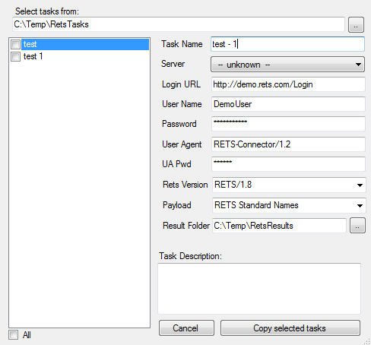Click the Task Description label

190,256
